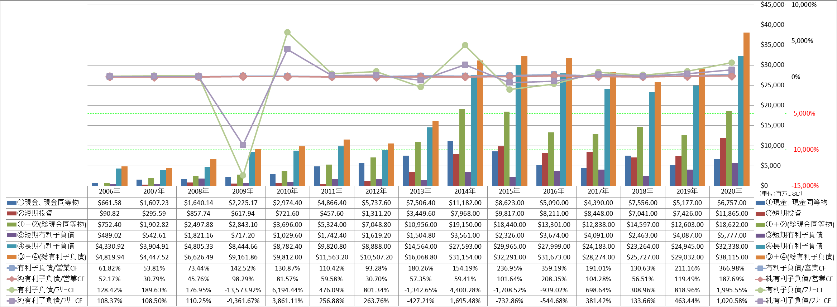Click the ratio value 208.35%
Screen dimensions: 837x307
click(554, 279)
